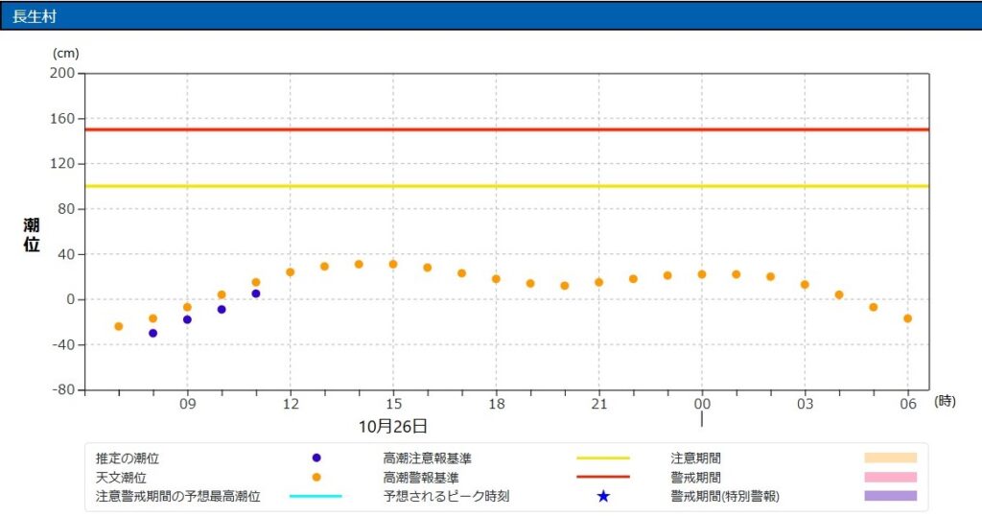This screenshot has height=516, width=982.
Task: Click the red line sample beside 高潮警報基準
Action: click(603, 478)
